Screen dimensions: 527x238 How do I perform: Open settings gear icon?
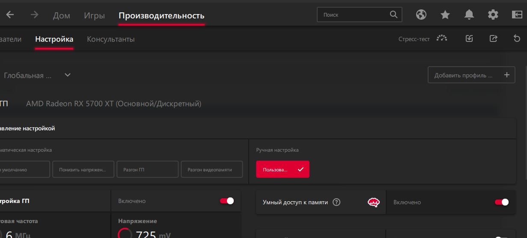coord(493,15)
